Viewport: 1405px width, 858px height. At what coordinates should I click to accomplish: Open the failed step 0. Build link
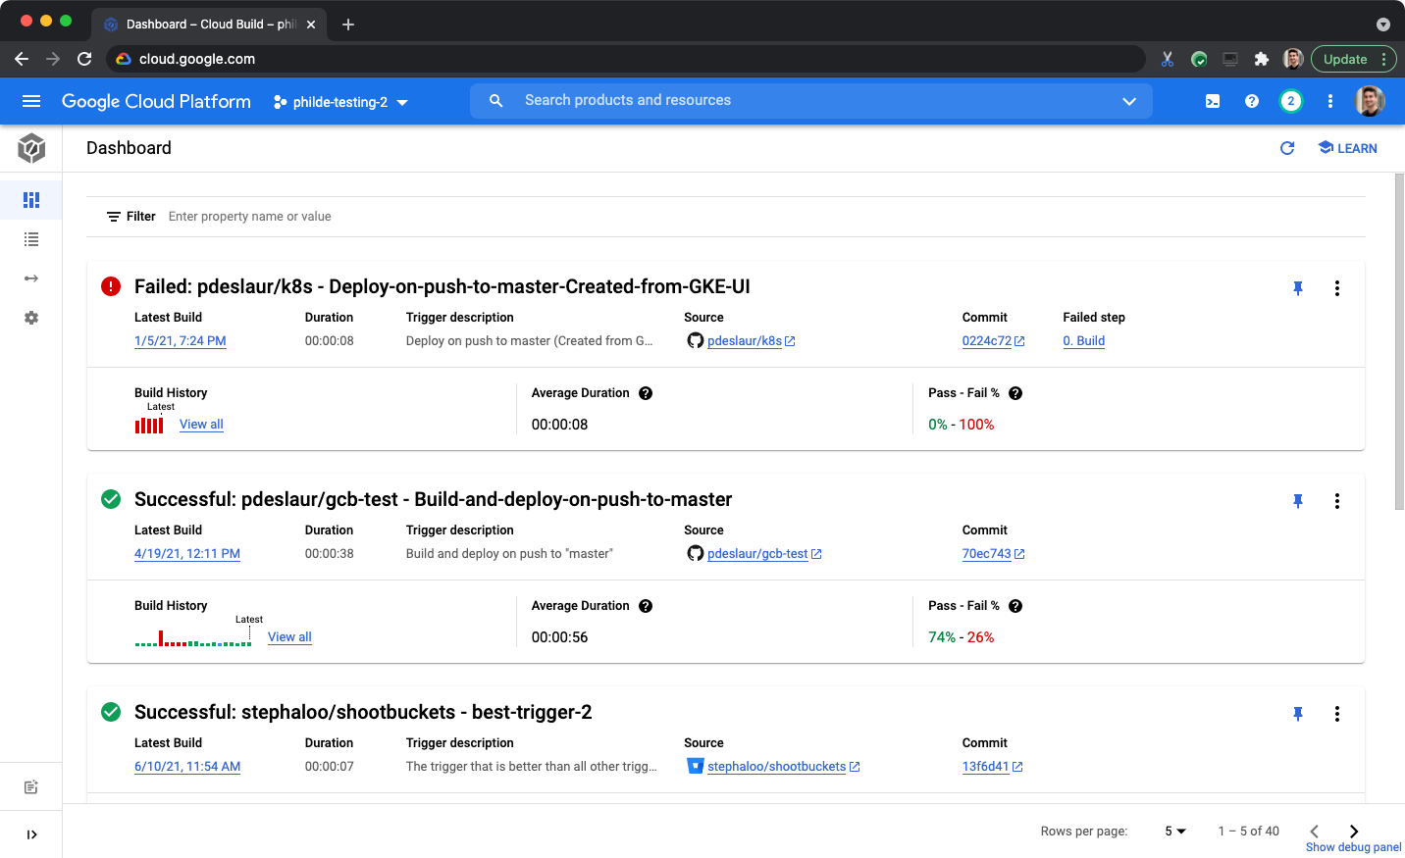[x=1084, y=341]
